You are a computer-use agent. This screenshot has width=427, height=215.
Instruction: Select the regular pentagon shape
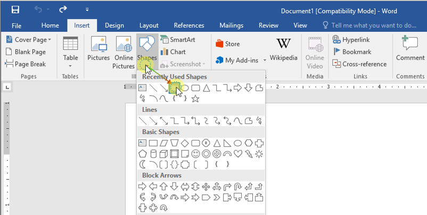tap(143, 154)
